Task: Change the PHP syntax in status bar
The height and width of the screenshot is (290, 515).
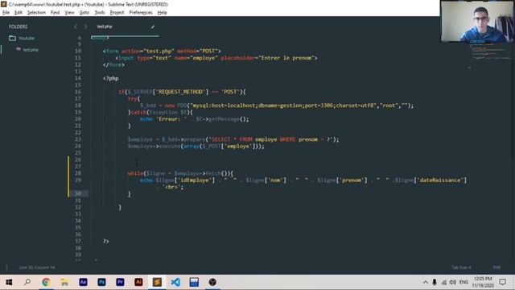Action: pos(497,267)
